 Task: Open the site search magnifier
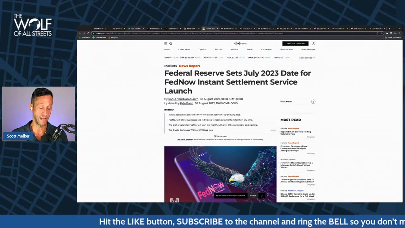point(171,43)
